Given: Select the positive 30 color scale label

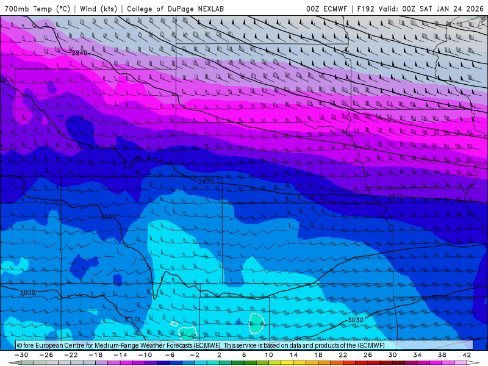Looking at the screenshot, I should [x=392, y=355].
